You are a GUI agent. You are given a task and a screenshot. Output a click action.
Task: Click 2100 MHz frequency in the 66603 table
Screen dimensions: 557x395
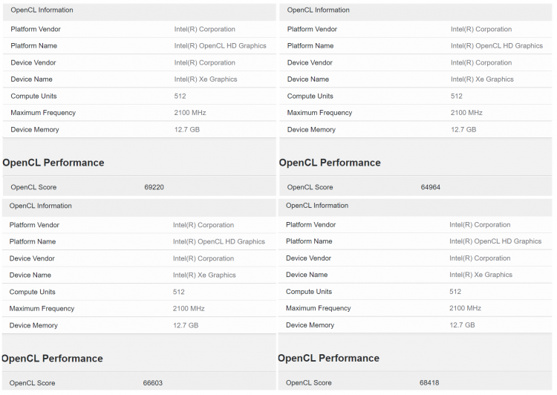coord(188,309)
